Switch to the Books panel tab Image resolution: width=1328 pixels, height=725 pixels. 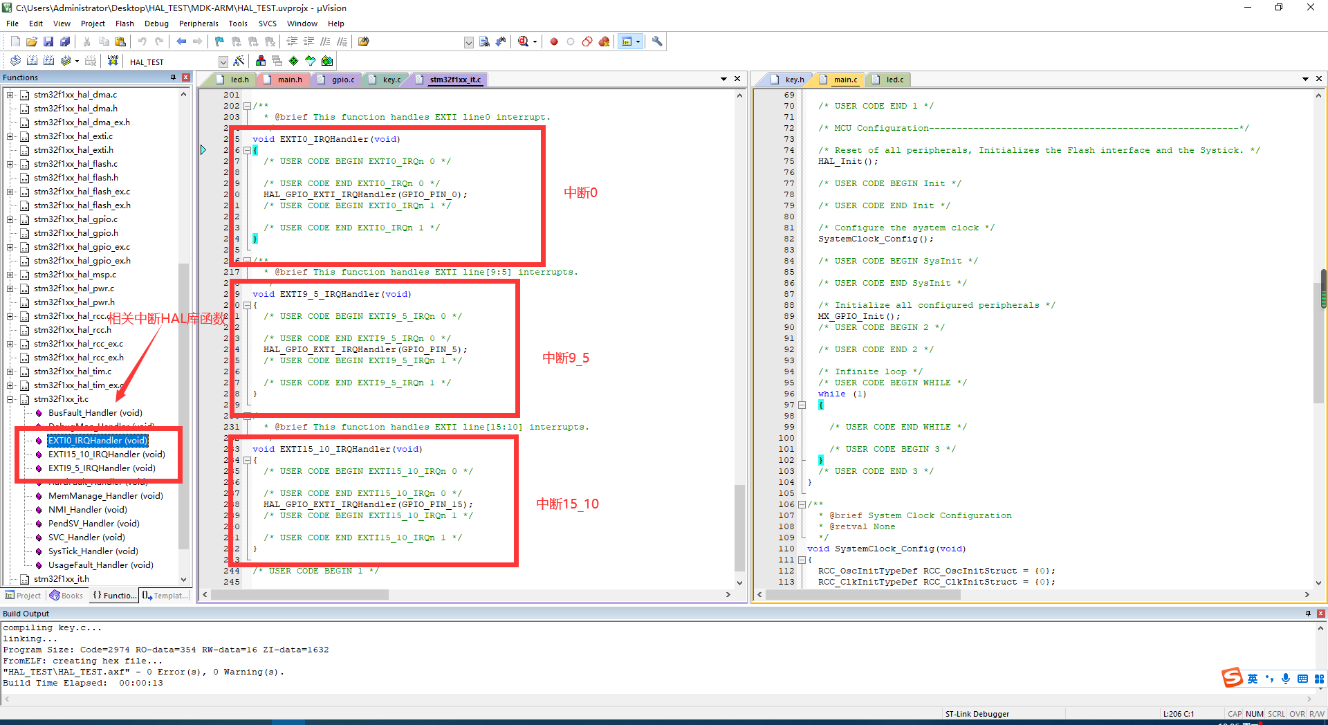(x=66, y=596)
